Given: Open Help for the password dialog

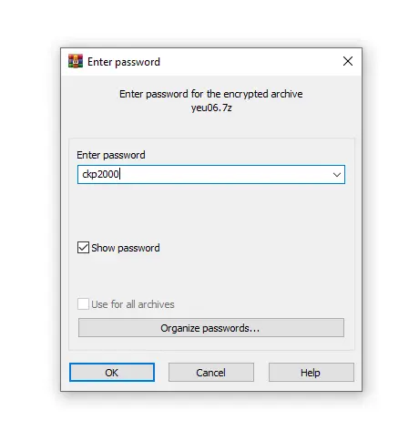Looking at the screenshot, I should pos(311,373).
